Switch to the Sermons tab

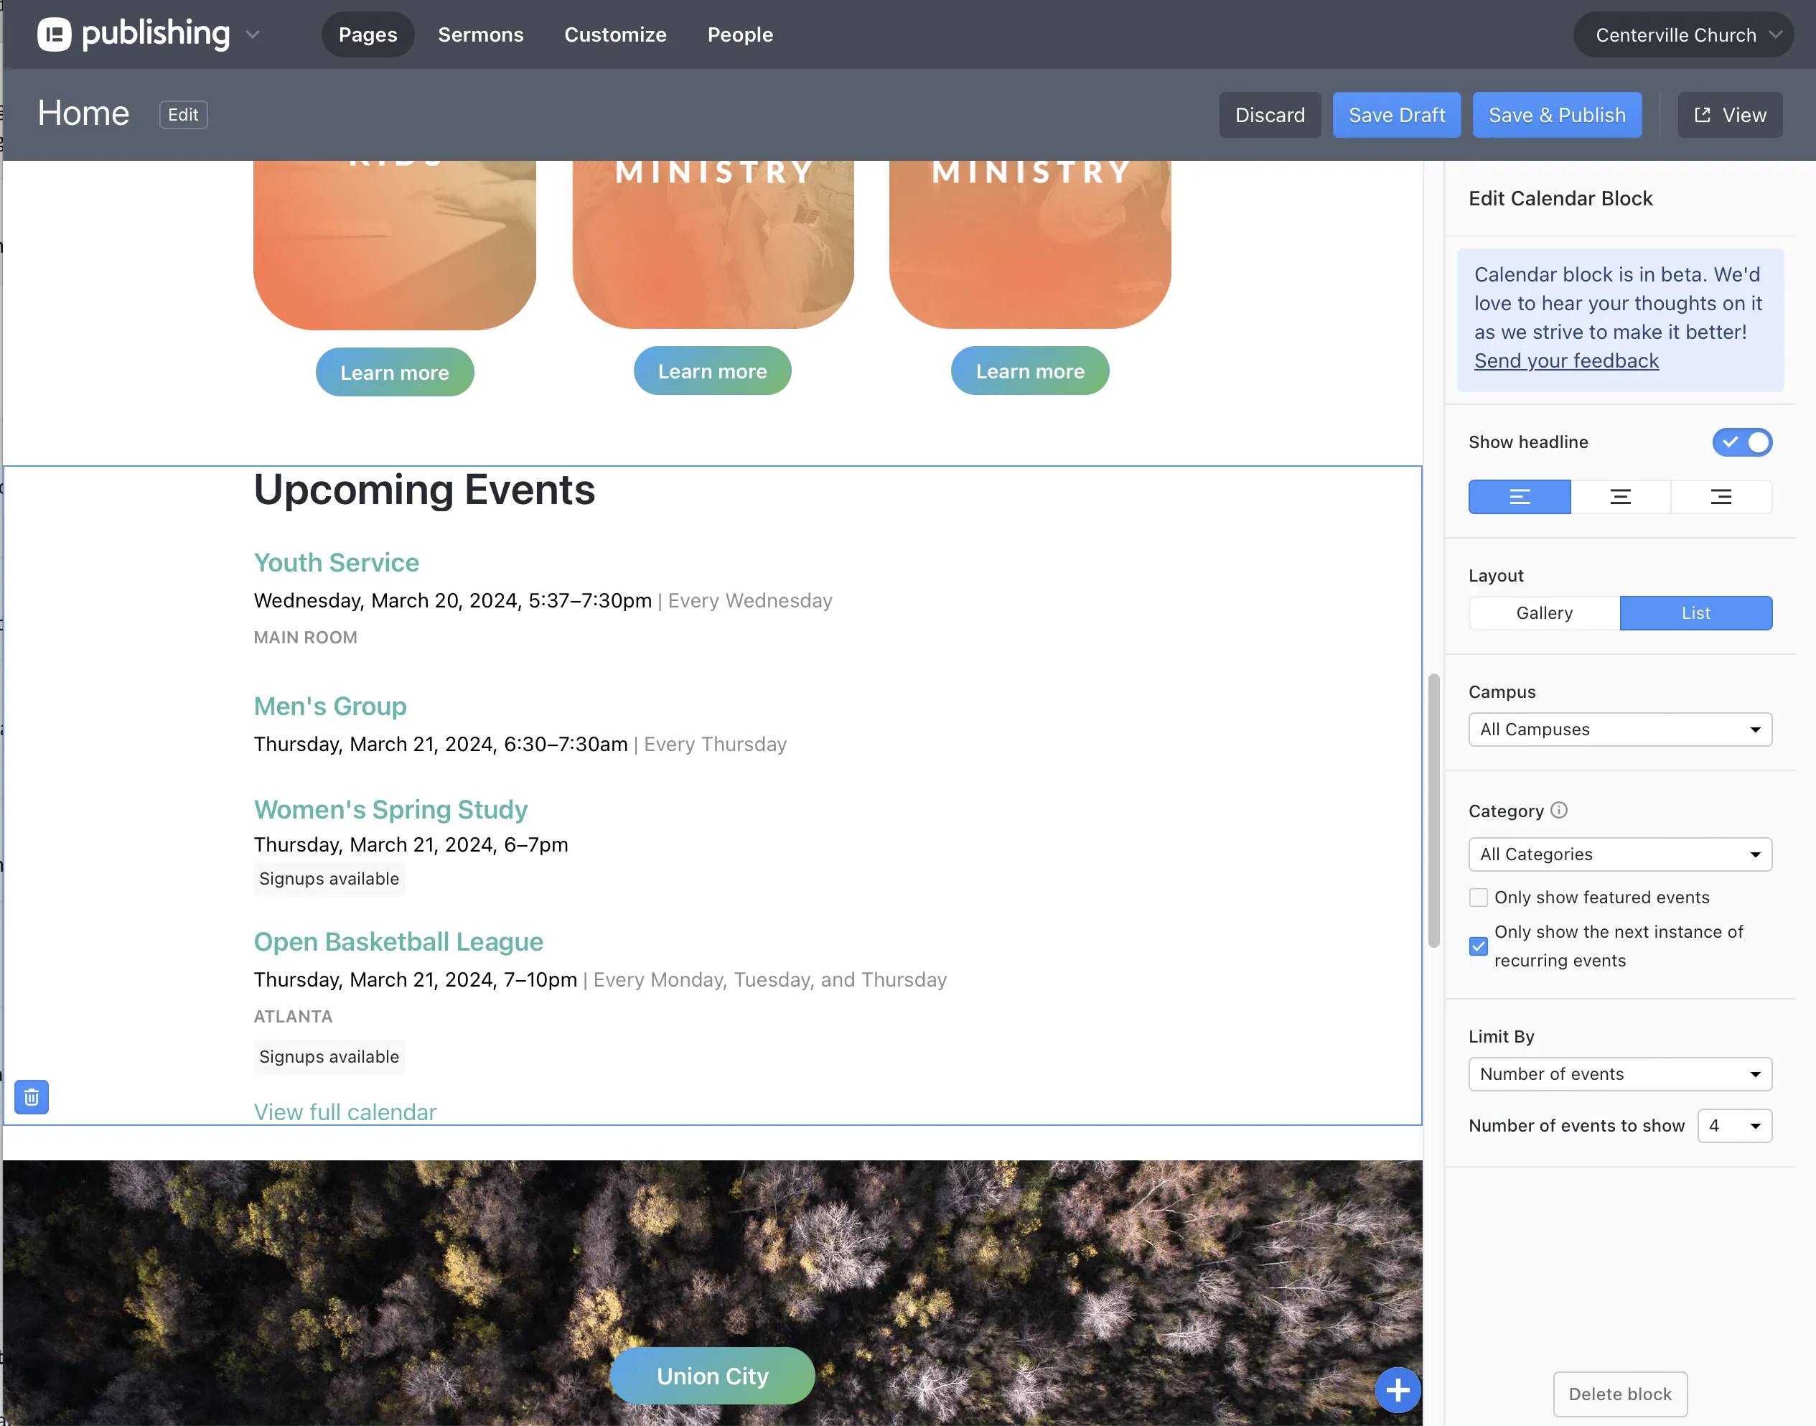[480, 34]
